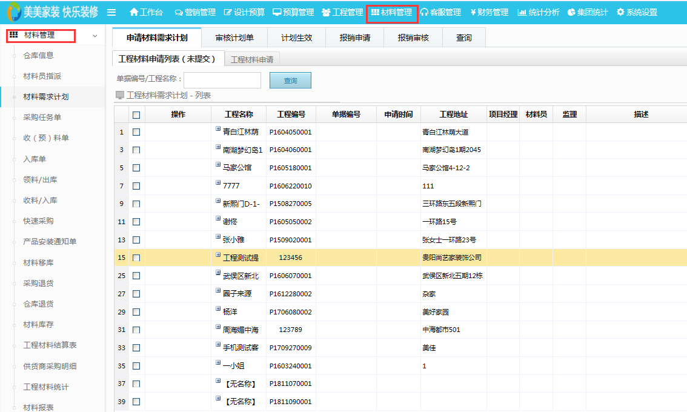Expand the 杨洋 row plus icon
The width and height of the screenshot is (687, 412).
218,309
